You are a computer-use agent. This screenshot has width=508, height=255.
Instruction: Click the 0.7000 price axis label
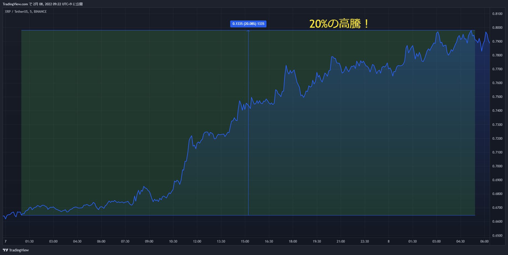click(x=497, y=166)
